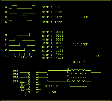Image resolution: width=112 pixels, height=101 pixels.
Task: Select the PB7 port label
Action: point(22,90)
